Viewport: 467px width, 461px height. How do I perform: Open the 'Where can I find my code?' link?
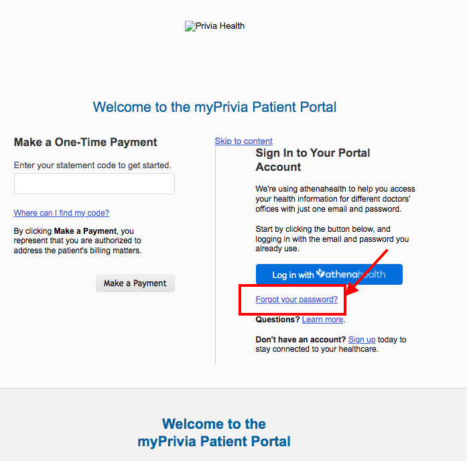click(x=62, y=213)
